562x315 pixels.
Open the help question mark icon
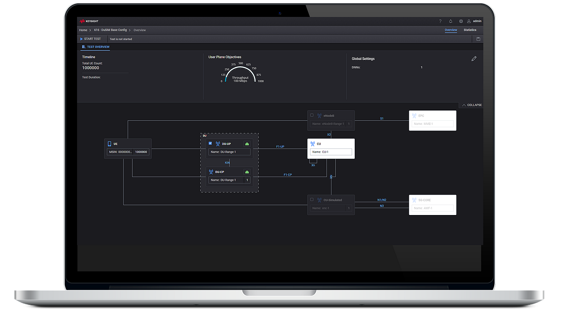[x=440, y=21]
